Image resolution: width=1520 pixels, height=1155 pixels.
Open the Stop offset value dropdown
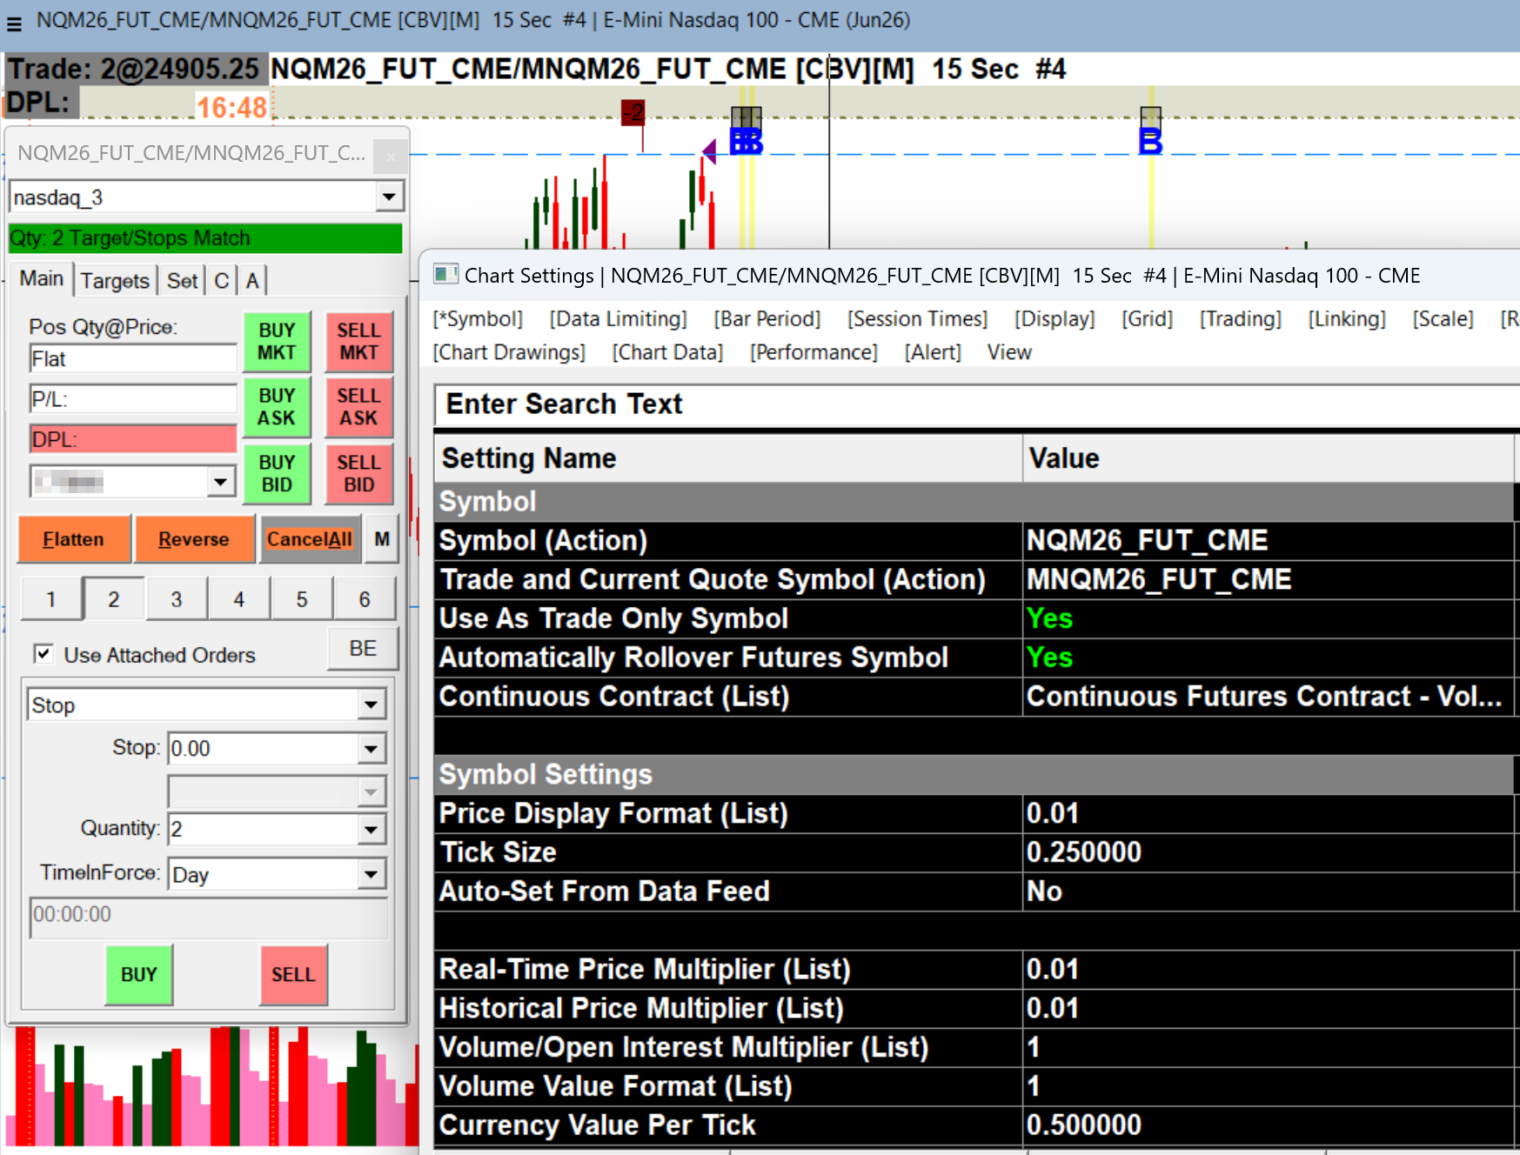click(x=372, y=748)
